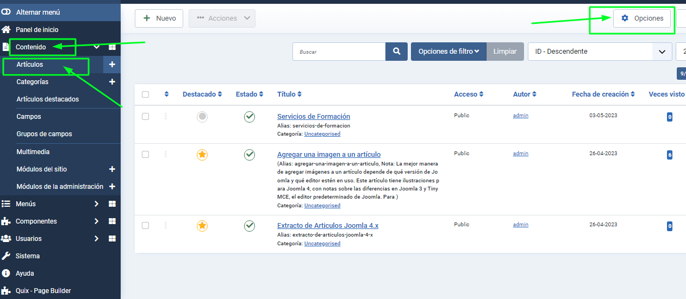The width and height of the screenshot is (686, 299).
Task: Click plus icon next to Módulos del sitio
Action: (x=112, y=169)
